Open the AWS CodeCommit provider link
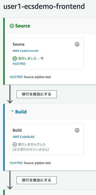 pos(26,51)
